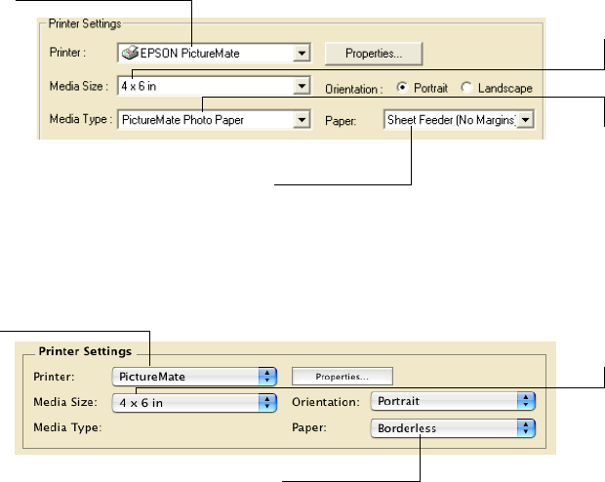Click the PictureMate Photo Paper field
605x482 pixels.
point(214,120)
